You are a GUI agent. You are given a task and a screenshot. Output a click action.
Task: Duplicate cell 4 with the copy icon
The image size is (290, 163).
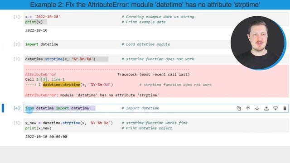click(239, 108)
